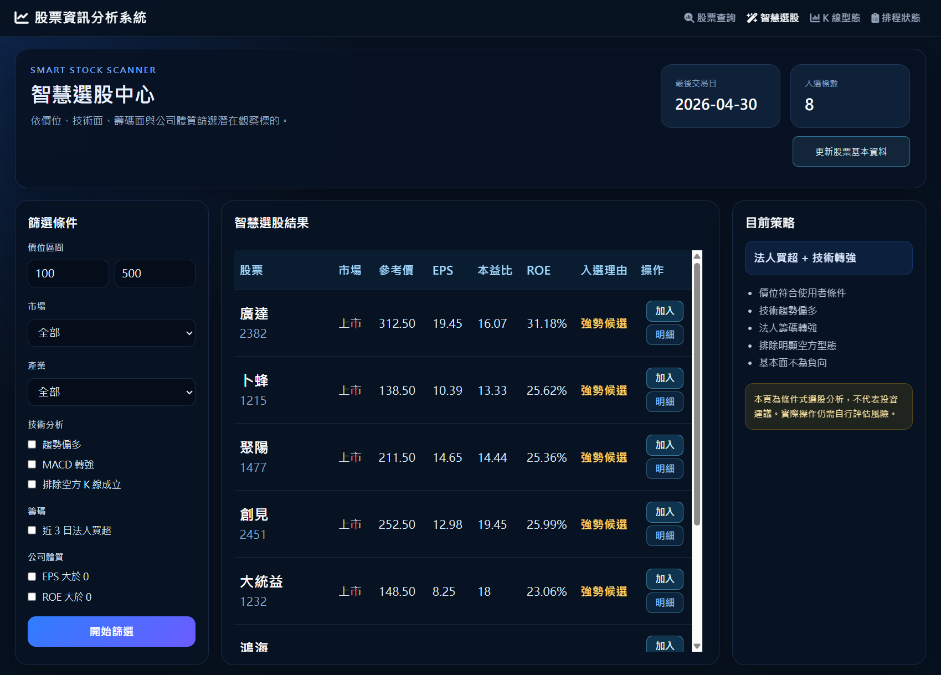Image resolution: width=941 pixels, height=675 pixels.
Task: Go to the 排程狀態 page
Action: [896, 18]
